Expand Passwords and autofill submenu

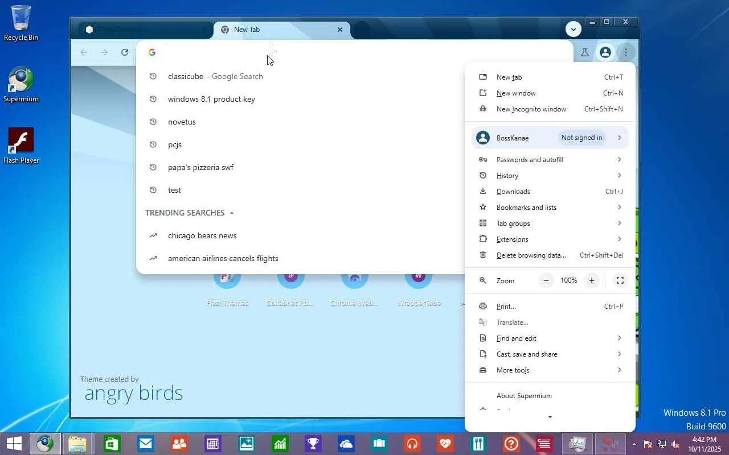(550, 160)
